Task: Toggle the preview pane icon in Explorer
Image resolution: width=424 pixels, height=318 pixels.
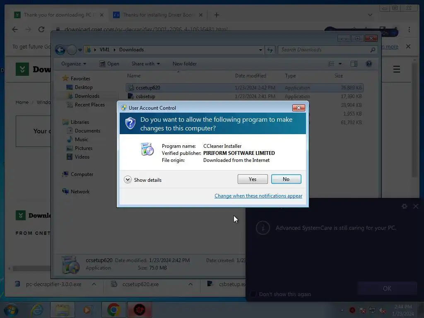Action: [354, 64]
